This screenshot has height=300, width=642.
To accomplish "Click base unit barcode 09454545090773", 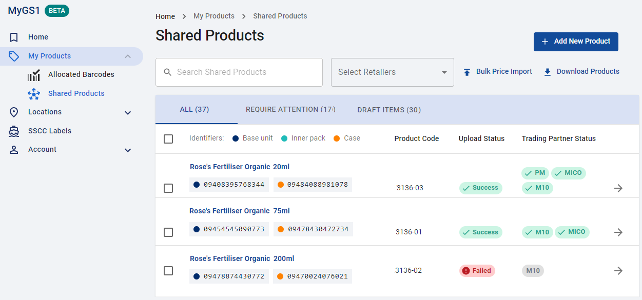I will (x=229, y=229).
